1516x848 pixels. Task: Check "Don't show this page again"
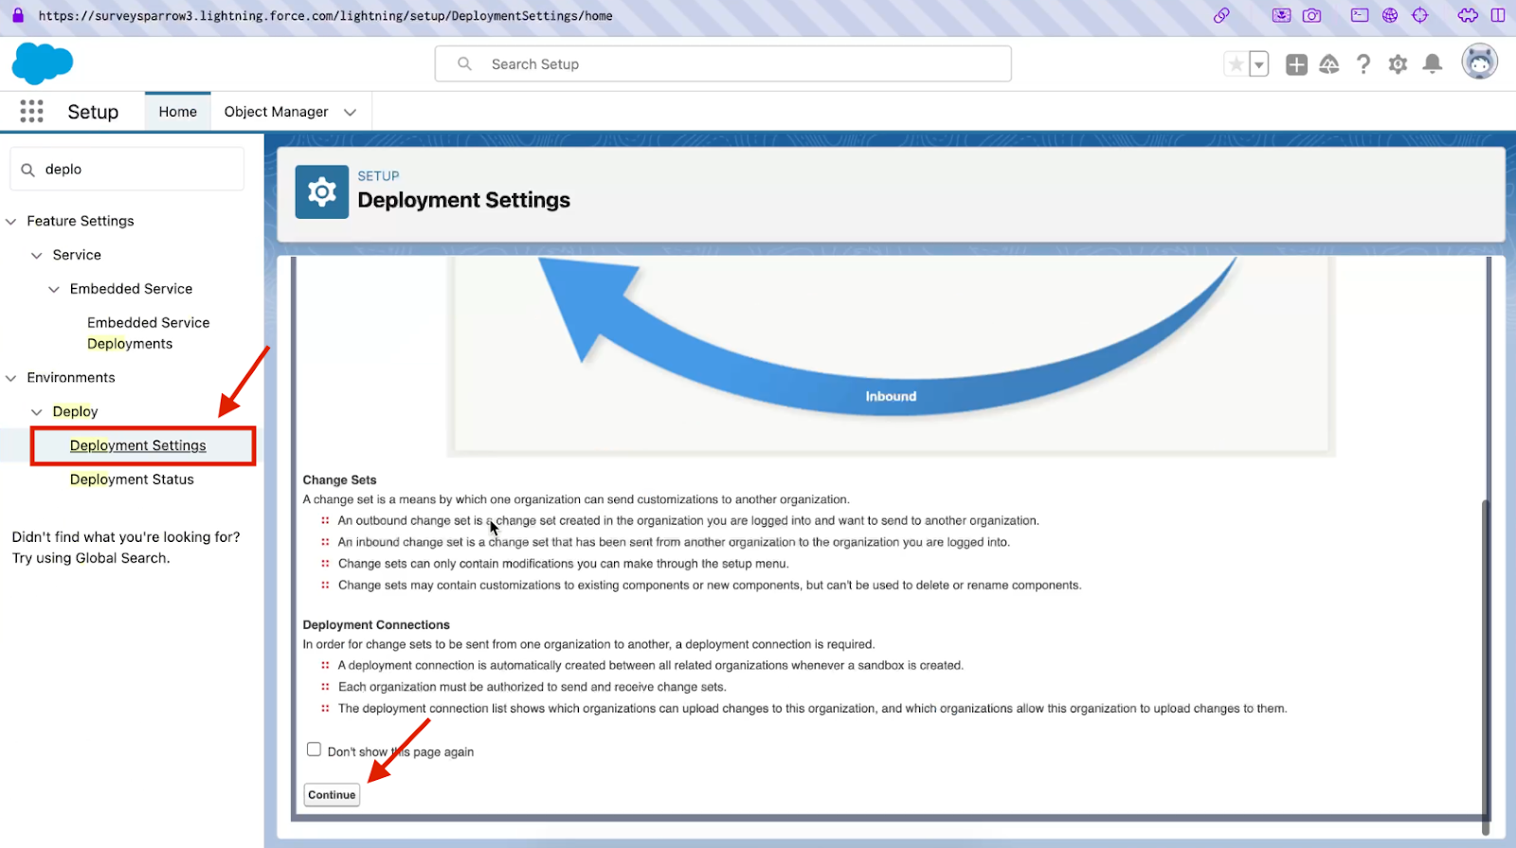tap(314, 749)
